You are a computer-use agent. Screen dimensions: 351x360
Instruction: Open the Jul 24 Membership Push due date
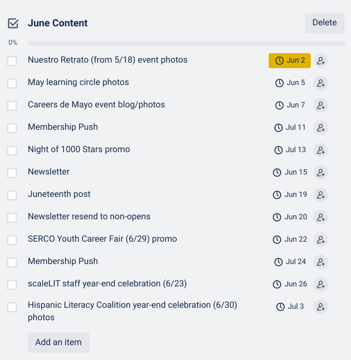tap(290, 262)
